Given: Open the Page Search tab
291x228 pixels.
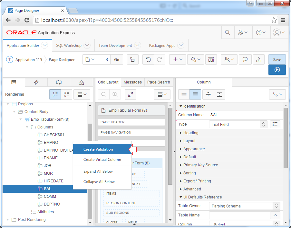Looking at the screenshot, I should coord(159,82).
